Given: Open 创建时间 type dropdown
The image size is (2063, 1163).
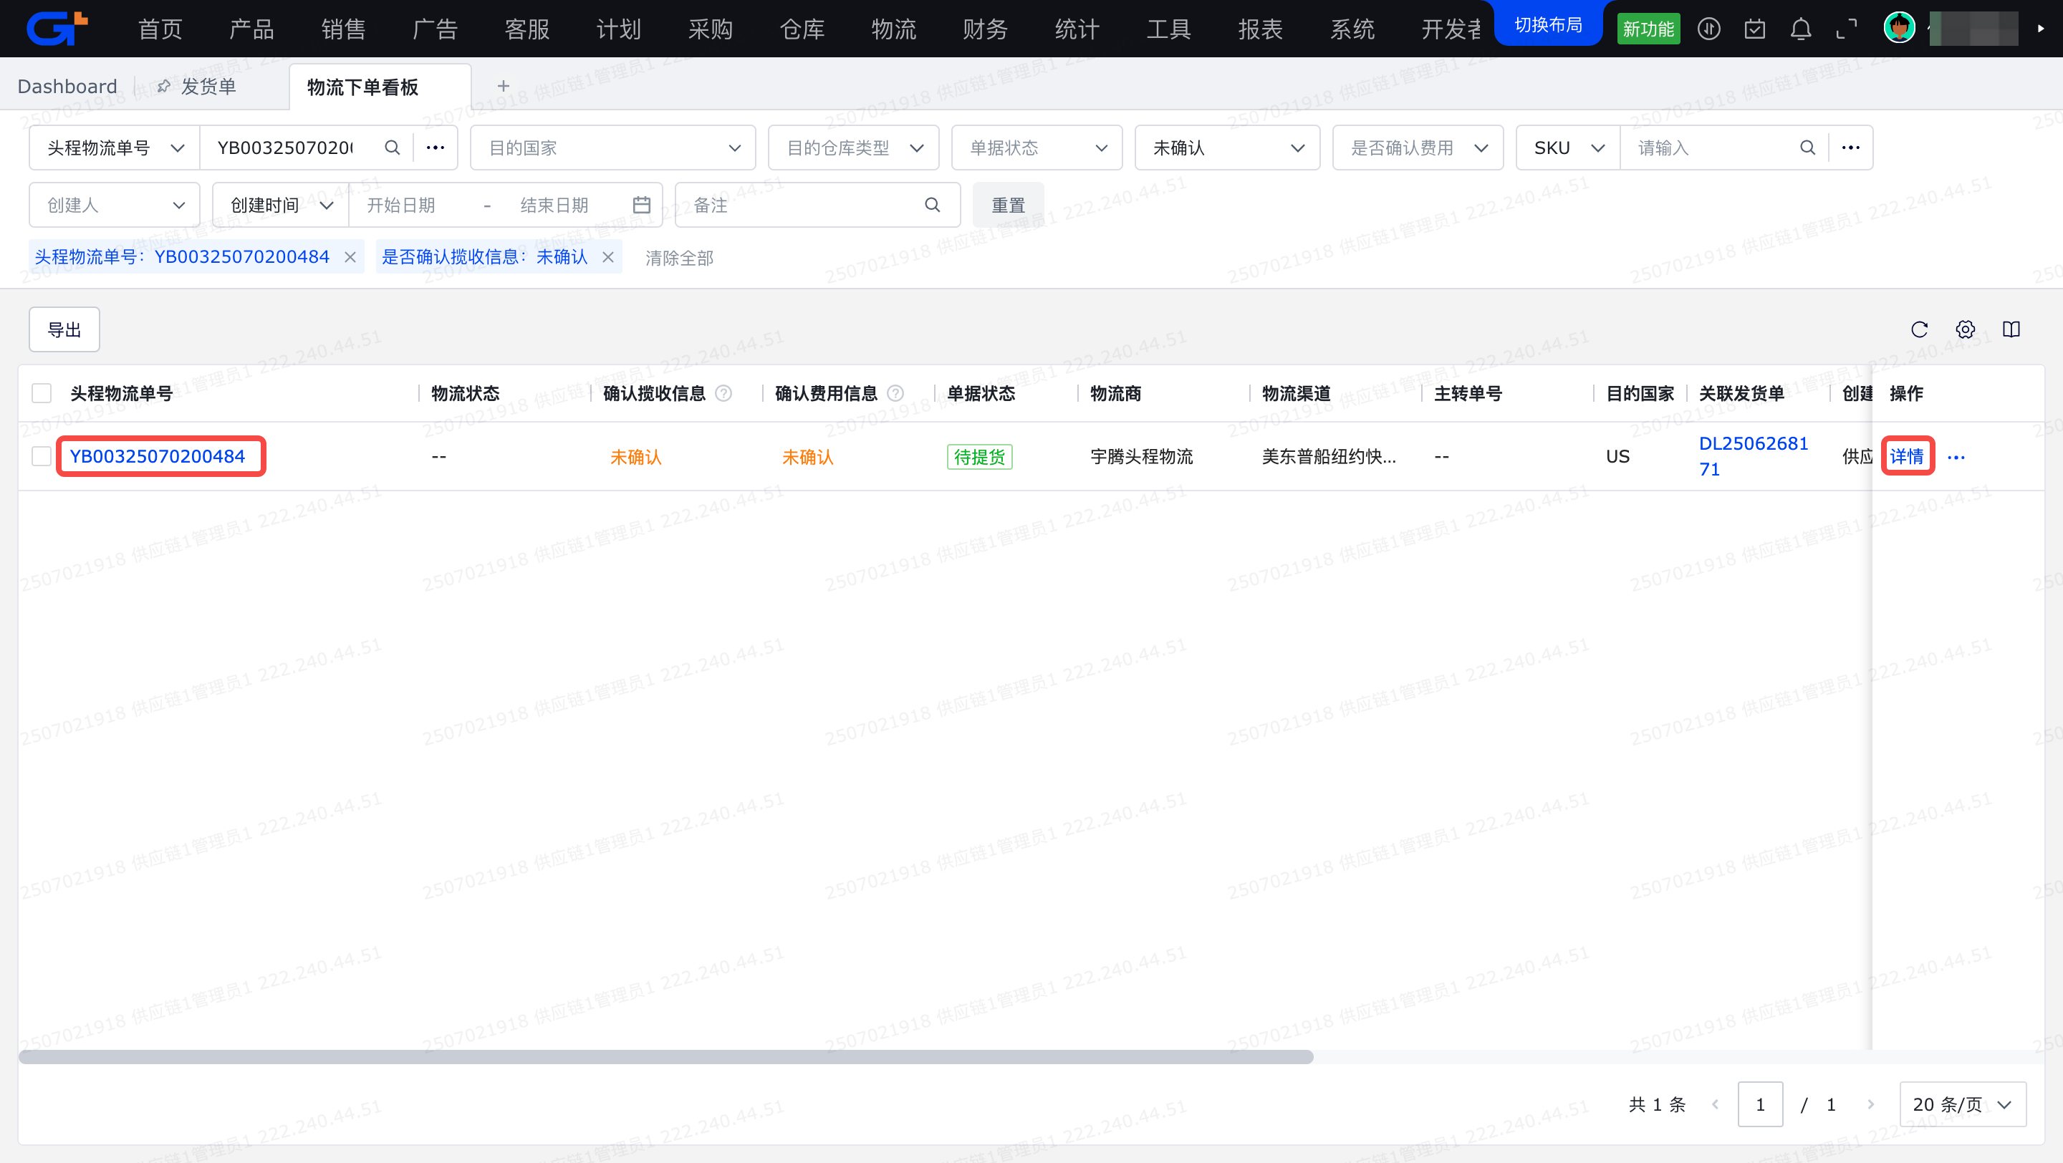Looking at the screenshot, I should (280, 205).
